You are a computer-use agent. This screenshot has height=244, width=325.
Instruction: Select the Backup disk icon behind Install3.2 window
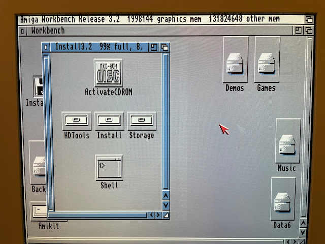coord(37,162)
